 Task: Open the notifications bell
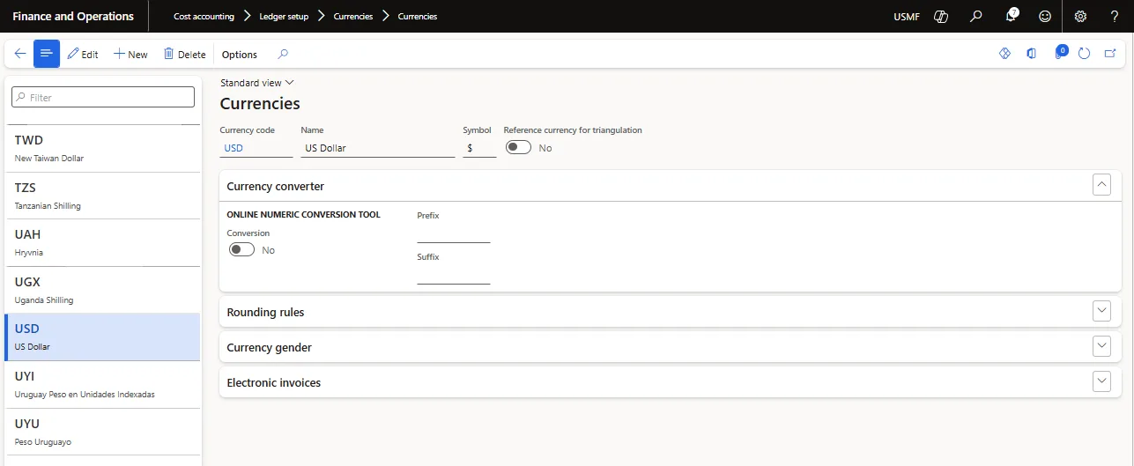coord(1012,16)
